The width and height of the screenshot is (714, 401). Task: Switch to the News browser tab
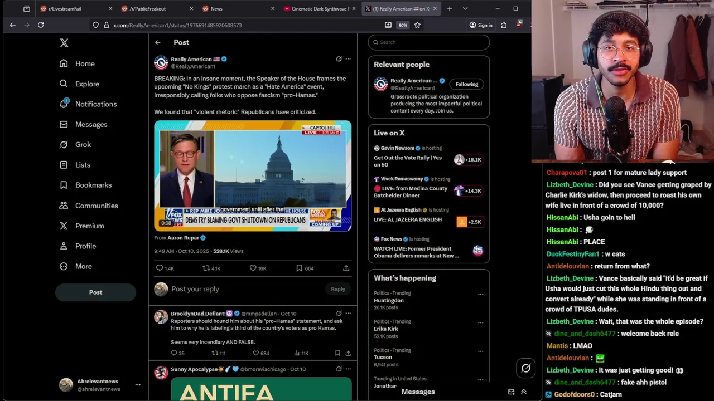pos(238,9)
